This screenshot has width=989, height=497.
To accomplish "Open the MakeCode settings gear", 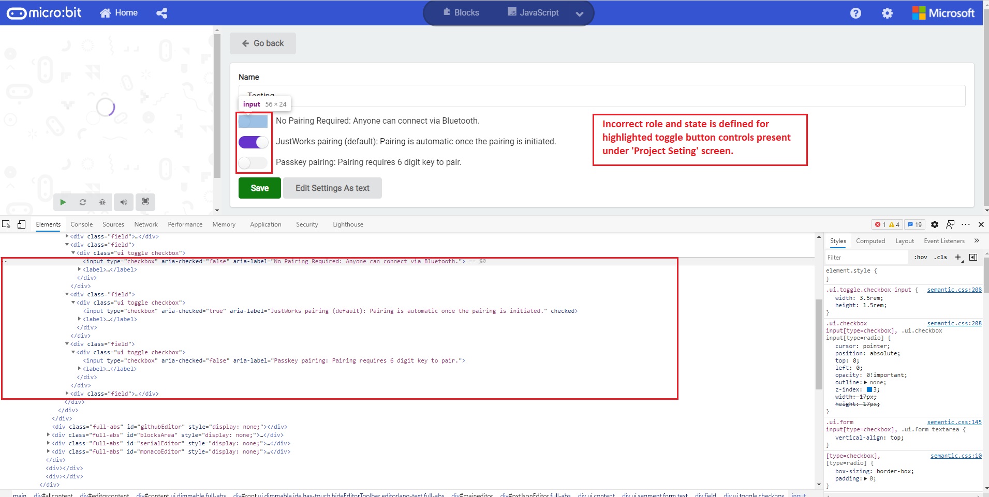I will 888,12.
